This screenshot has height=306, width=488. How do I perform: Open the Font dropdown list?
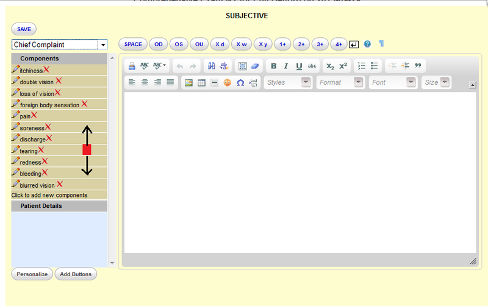411,82
